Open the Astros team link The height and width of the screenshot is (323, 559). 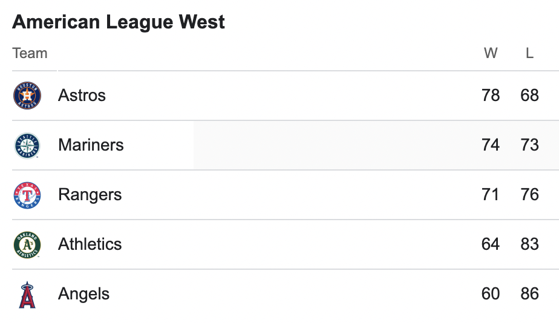point(82,95)
